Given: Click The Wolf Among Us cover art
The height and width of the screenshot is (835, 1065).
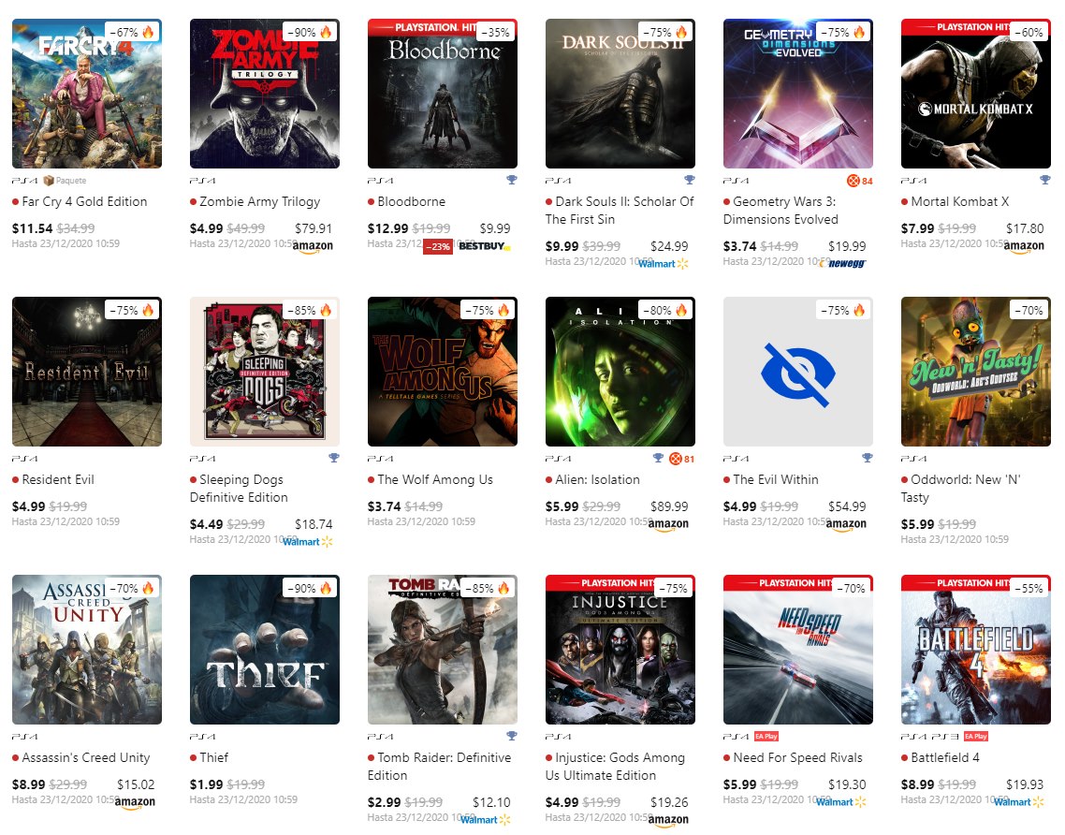Looking at the screenshot, I should [x=442, y=372].
